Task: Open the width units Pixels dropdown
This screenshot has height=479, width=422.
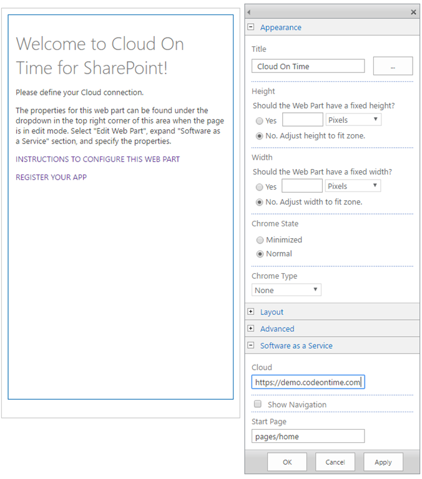Action: (x=353, y=186)
